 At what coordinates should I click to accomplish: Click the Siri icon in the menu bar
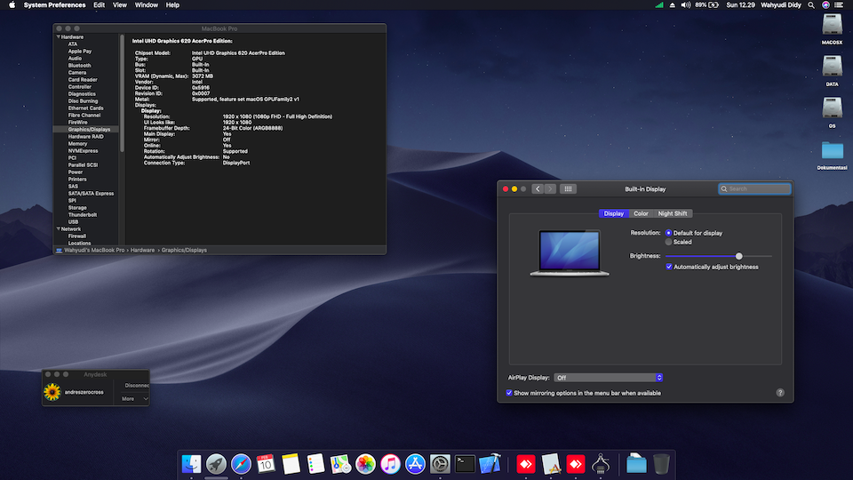pyautogui.click(x=825, y=5)
